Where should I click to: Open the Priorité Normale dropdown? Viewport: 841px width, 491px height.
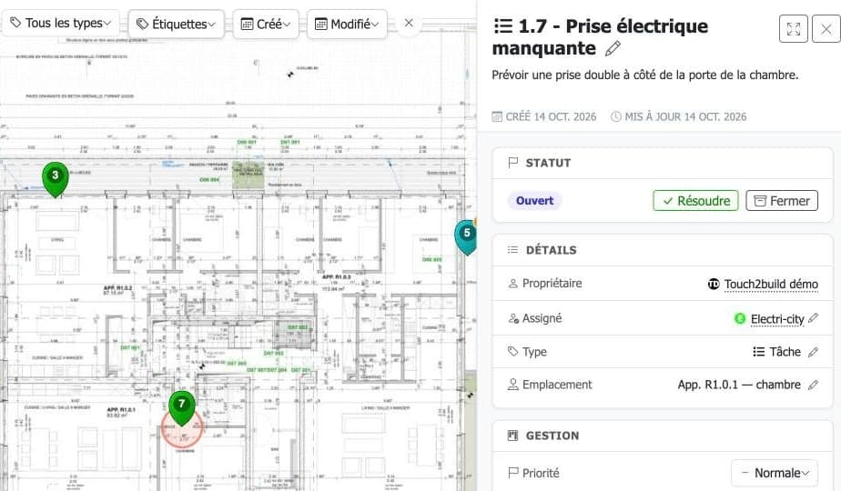pos(775,473)
